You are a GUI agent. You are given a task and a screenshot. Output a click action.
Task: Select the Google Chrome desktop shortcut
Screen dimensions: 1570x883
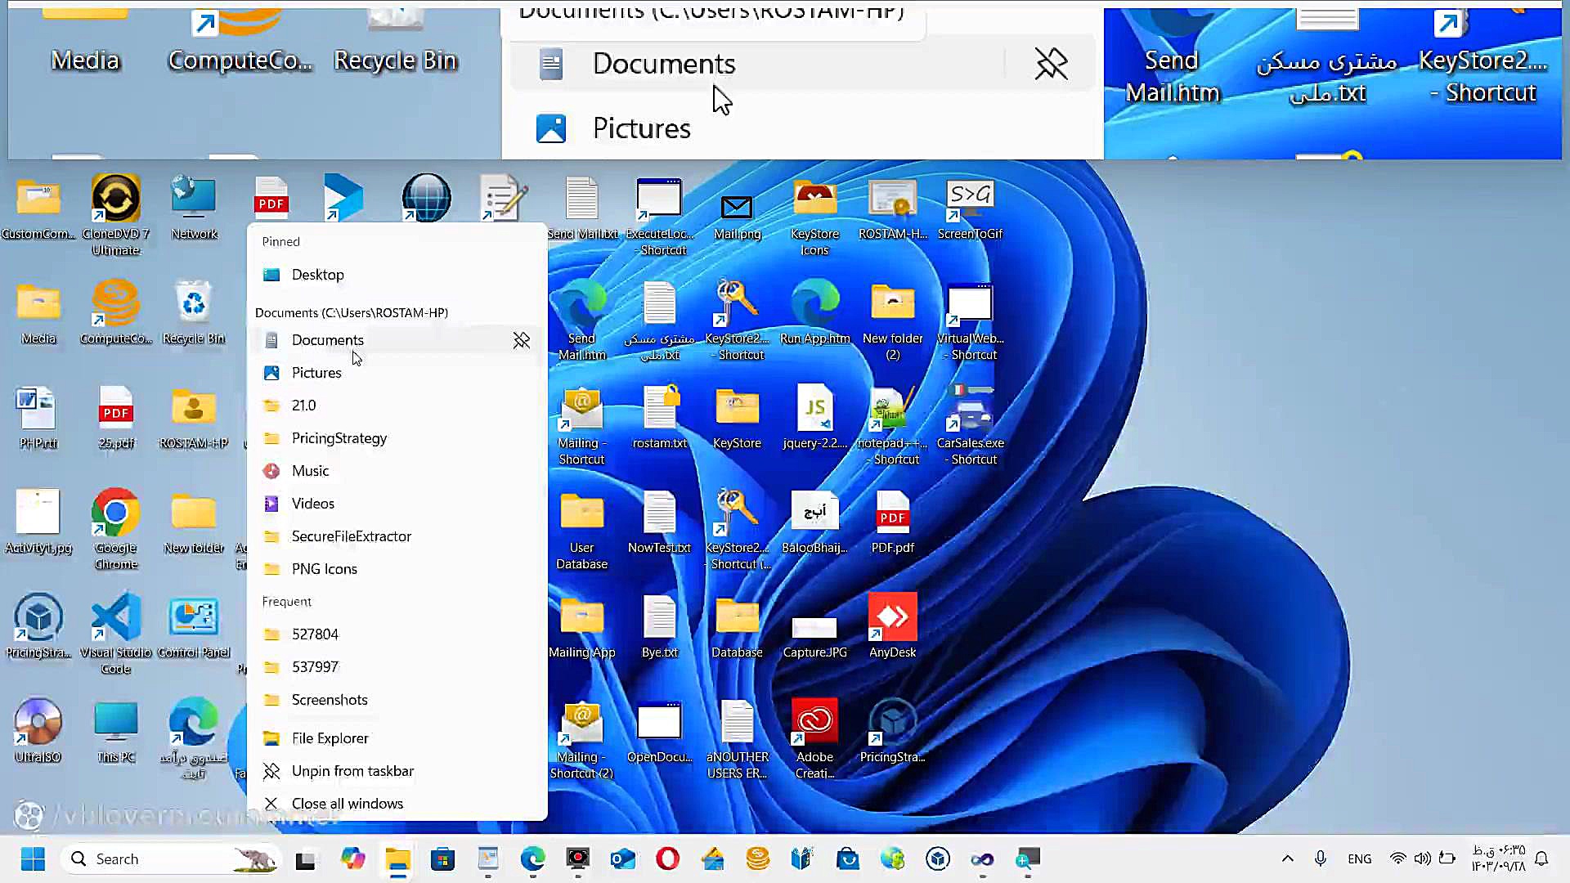115,528
